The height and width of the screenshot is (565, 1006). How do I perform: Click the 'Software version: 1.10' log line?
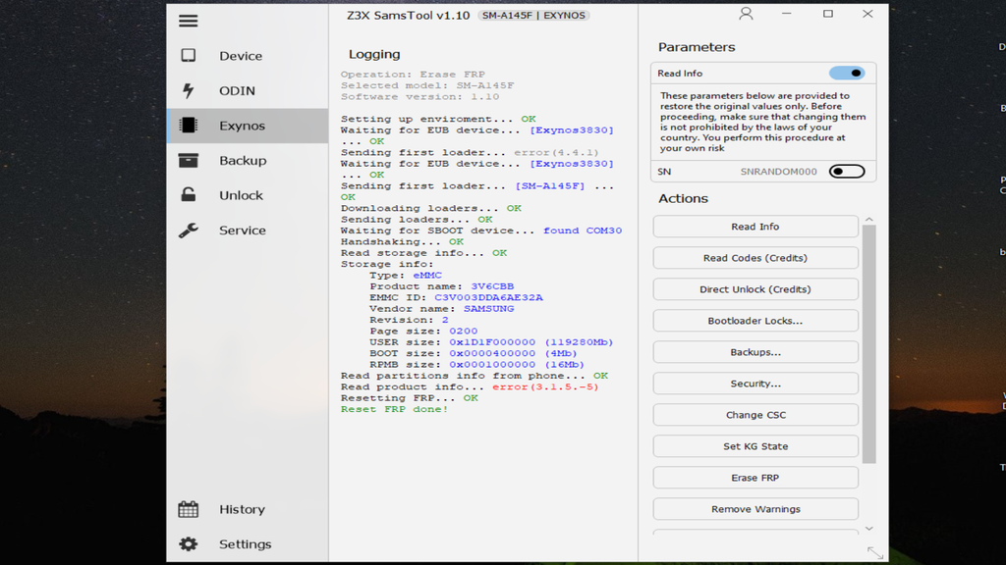pyautogui.click(x=419, y=97)
